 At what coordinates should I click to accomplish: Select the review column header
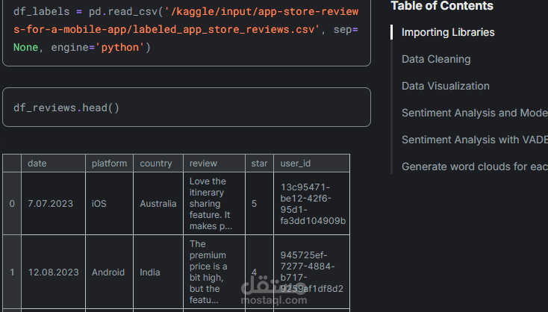(x=203, y=163)
